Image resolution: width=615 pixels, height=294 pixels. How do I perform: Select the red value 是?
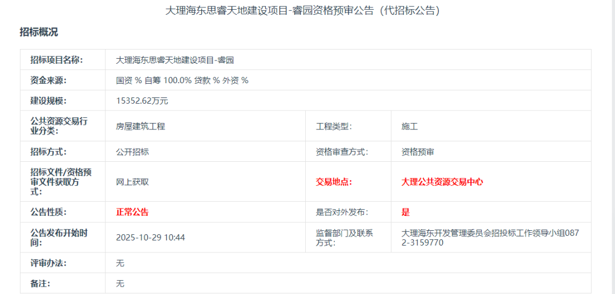click(x=405, y=213)
